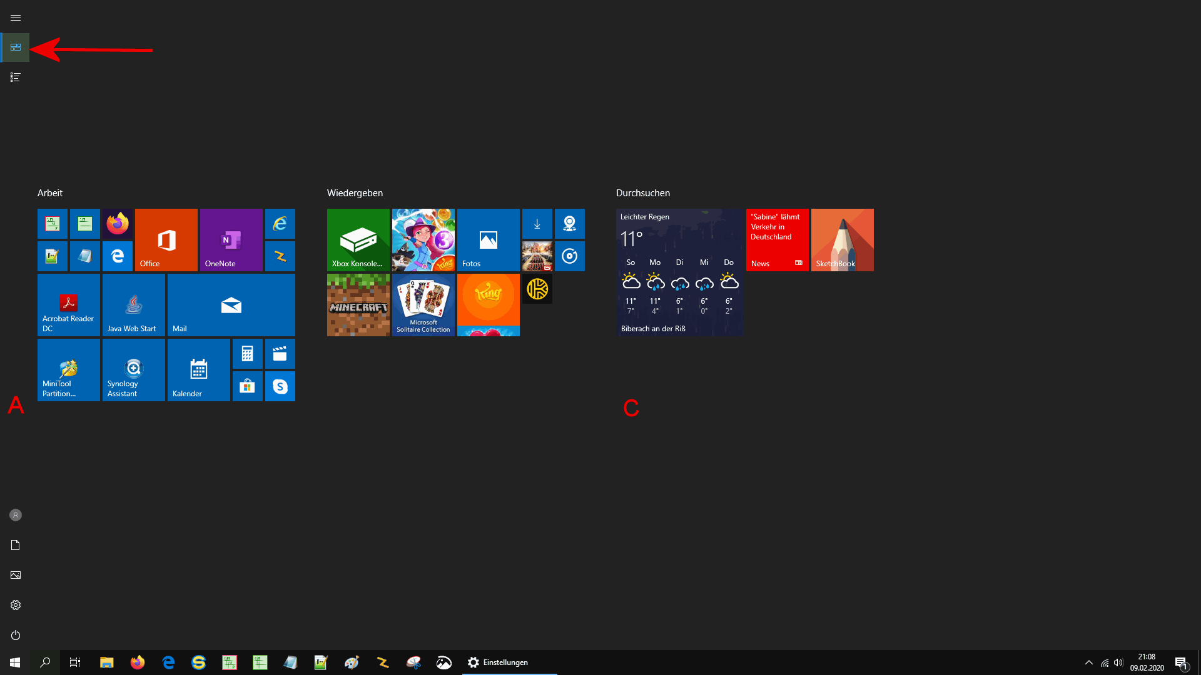
Task: Launch the SketchBook tile
Action: coord(843,240)
